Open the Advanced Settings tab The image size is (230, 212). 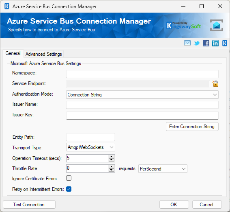click(44, 54)
